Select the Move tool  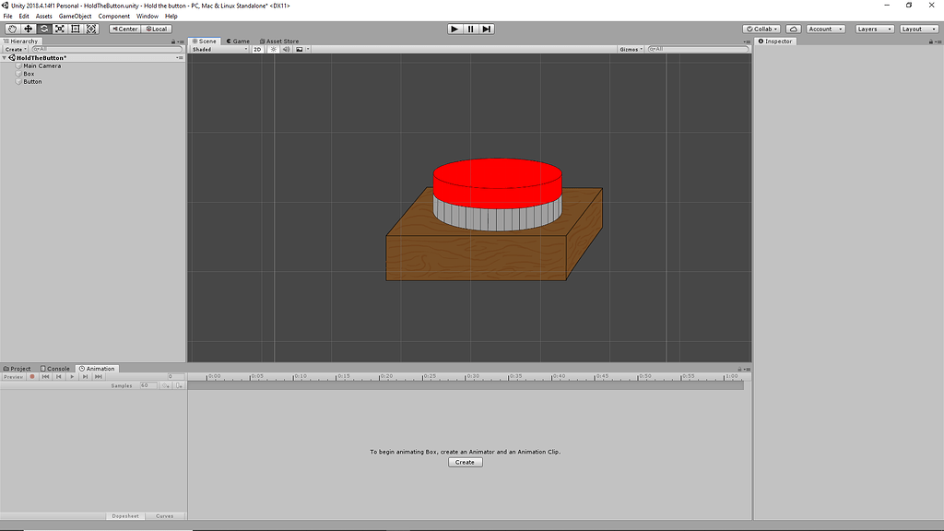[x=28, y=29]
